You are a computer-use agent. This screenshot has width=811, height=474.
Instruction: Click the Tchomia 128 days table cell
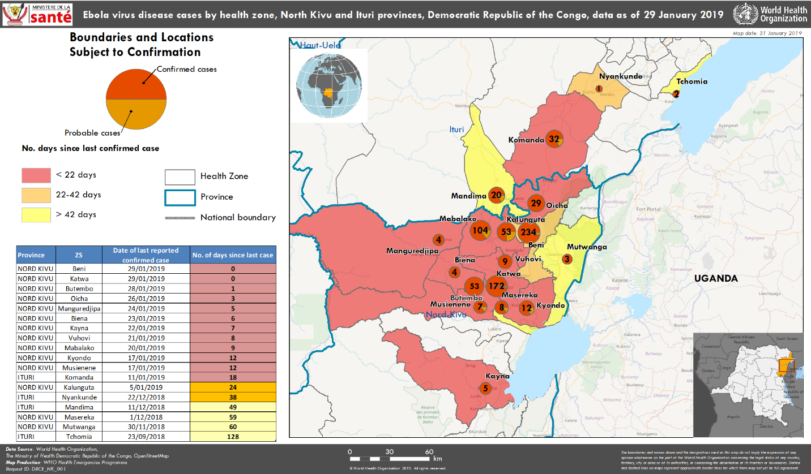click(233, 437)
